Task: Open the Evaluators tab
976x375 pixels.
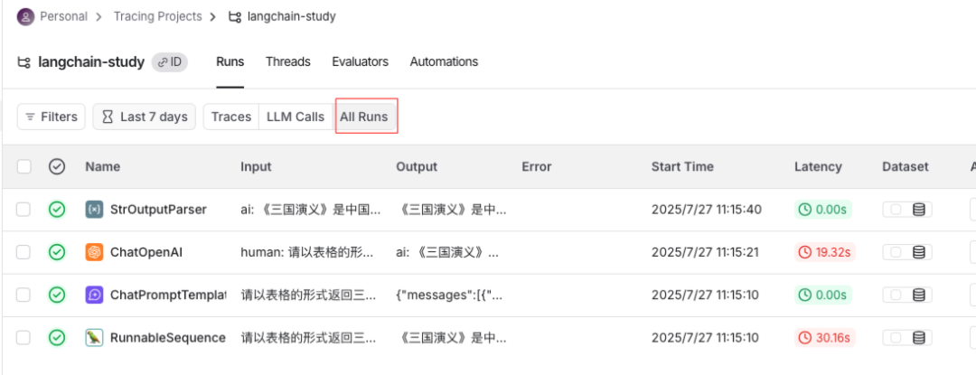Action: (x=360, y=61)
